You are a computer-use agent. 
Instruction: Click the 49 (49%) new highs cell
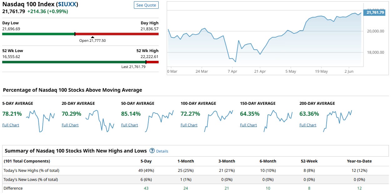tap(146, 171)
